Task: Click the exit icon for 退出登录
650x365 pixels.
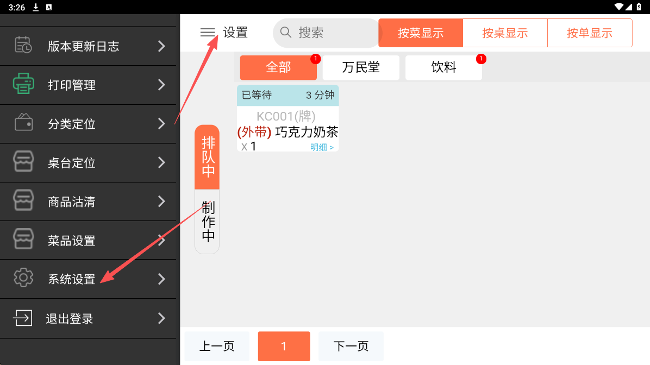Action: click(x=23, y=318)
